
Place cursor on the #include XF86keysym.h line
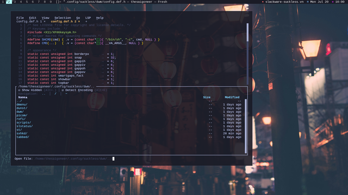pyautogui.click(x=52, y=32)
